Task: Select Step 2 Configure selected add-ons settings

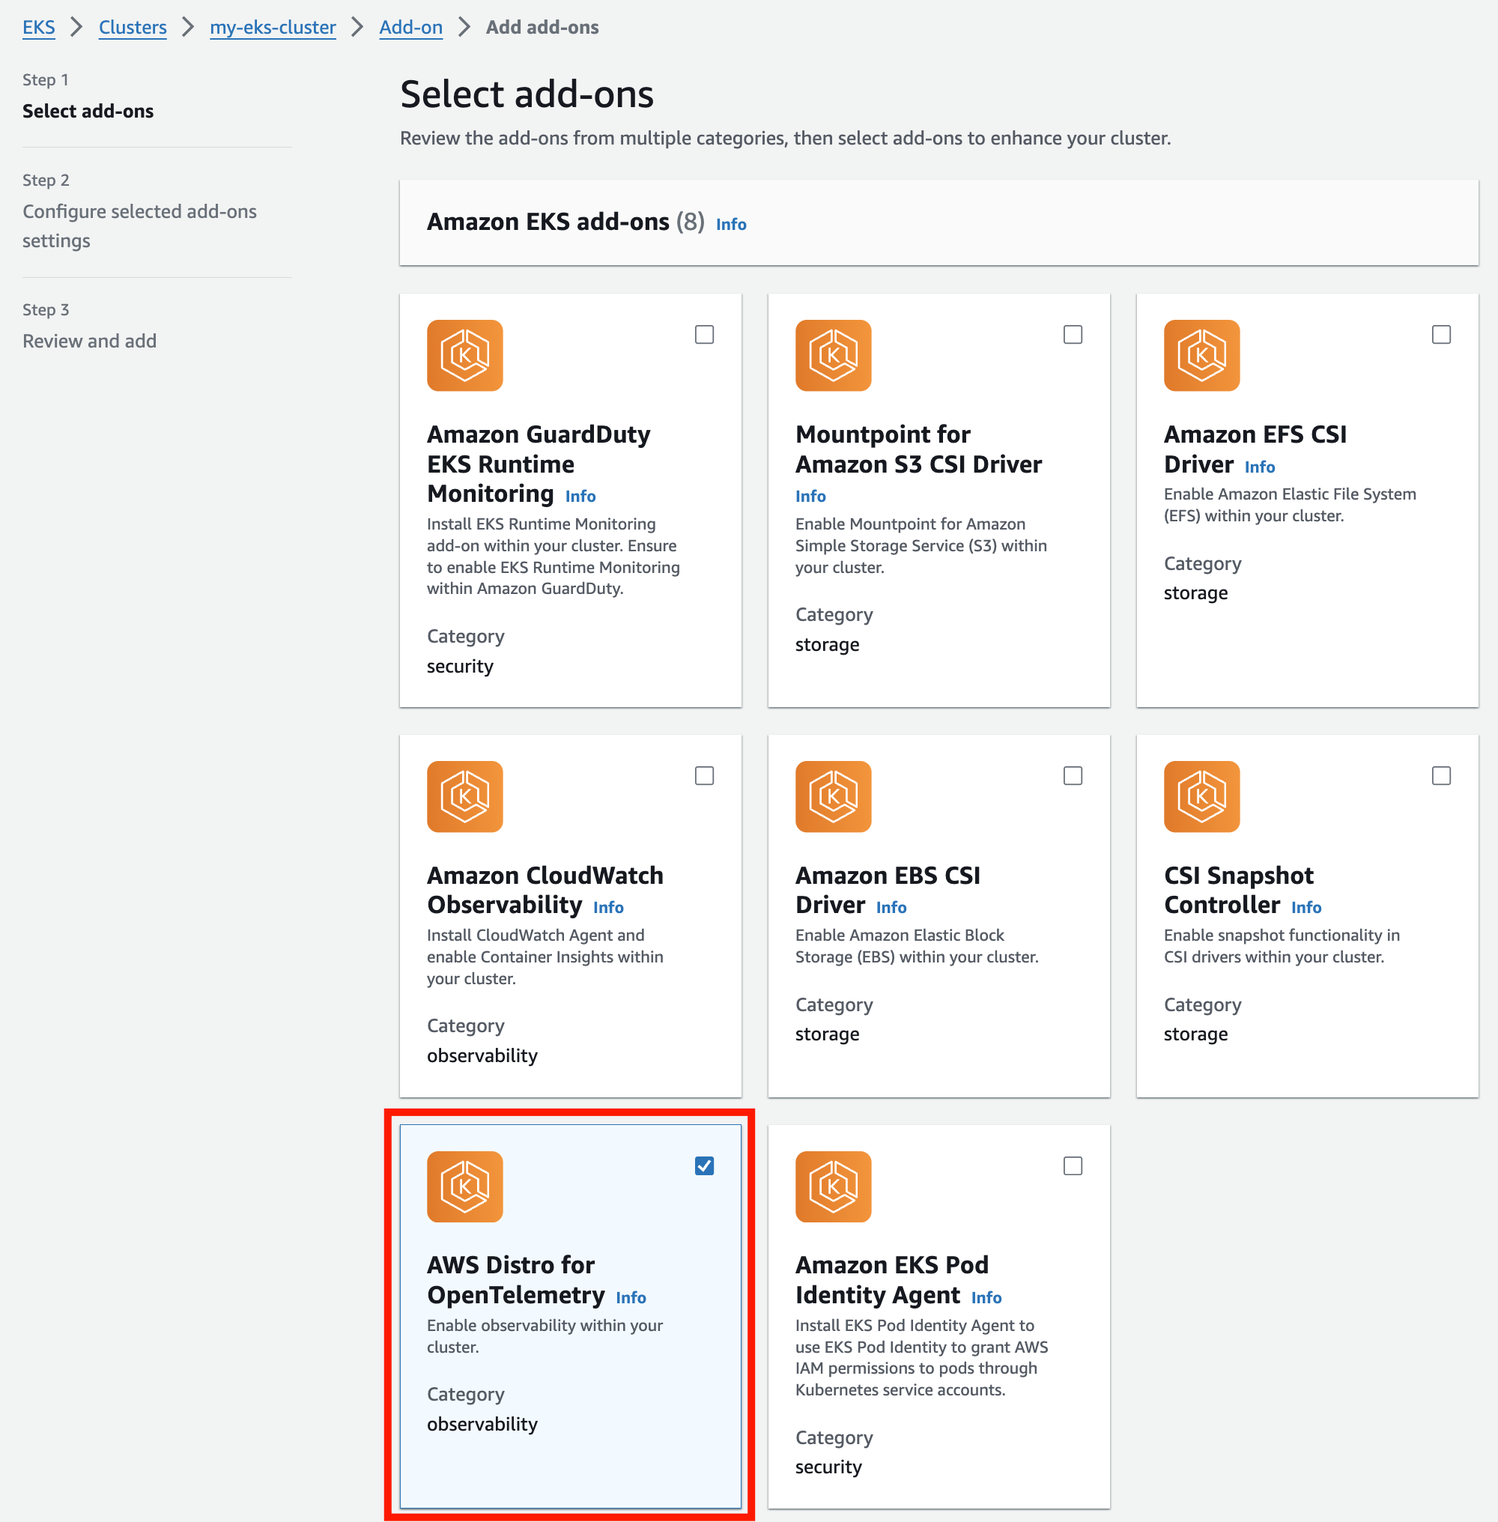Action: tap(139, 225)
